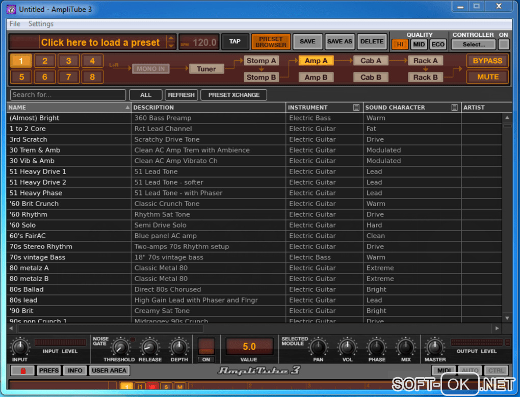Image resolution: width=520 pixels, height=397 pixels.
Task: Switch to the Amp A module
Action: coord(316,60)
